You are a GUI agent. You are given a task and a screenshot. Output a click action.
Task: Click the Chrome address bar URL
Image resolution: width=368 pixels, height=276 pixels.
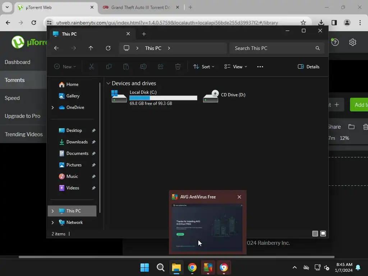point(167,23)
